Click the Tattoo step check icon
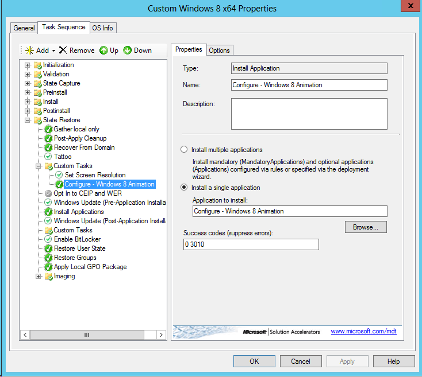 48,157
